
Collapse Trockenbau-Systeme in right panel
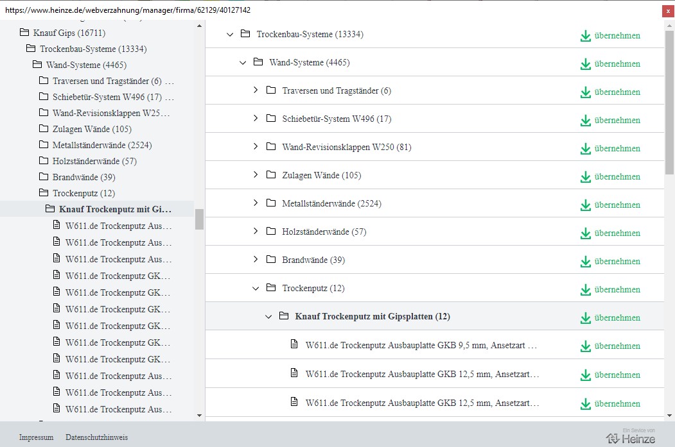point(230,35)
